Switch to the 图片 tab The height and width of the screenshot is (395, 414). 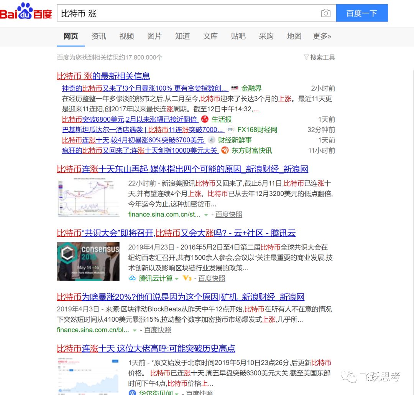[x=154, y=36]
